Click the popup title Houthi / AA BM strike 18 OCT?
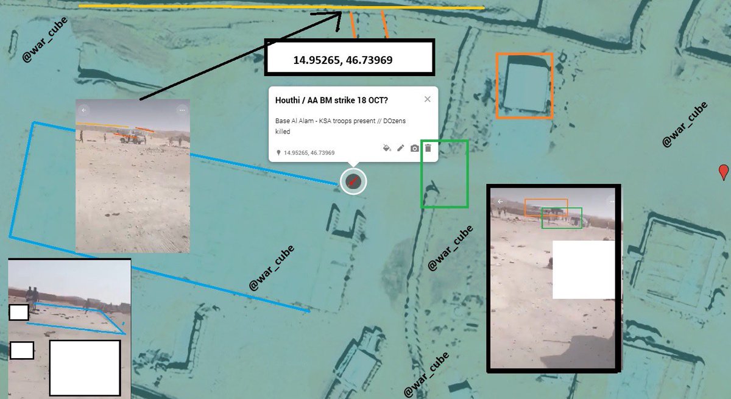Image resolution: width=731 pixels, height=399 pixels. [x=332, y=100]
